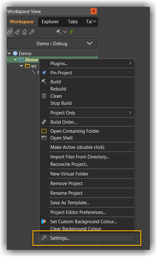The width and height of the screenshot is (157, 257).
Task: Close the Workspace View panel
Action: click(94, 11)
